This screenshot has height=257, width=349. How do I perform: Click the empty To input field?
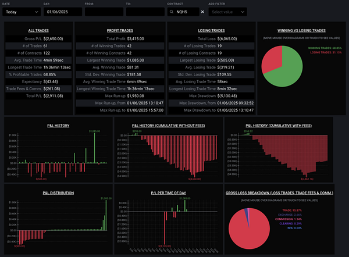coord(145,12)
